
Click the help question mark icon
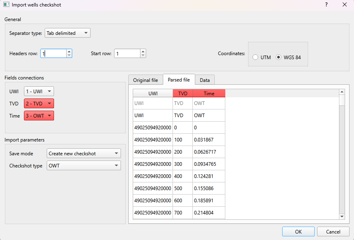coord(326,5)
